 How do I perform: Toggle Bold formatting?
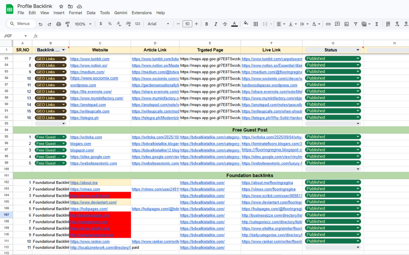point(207,24)
